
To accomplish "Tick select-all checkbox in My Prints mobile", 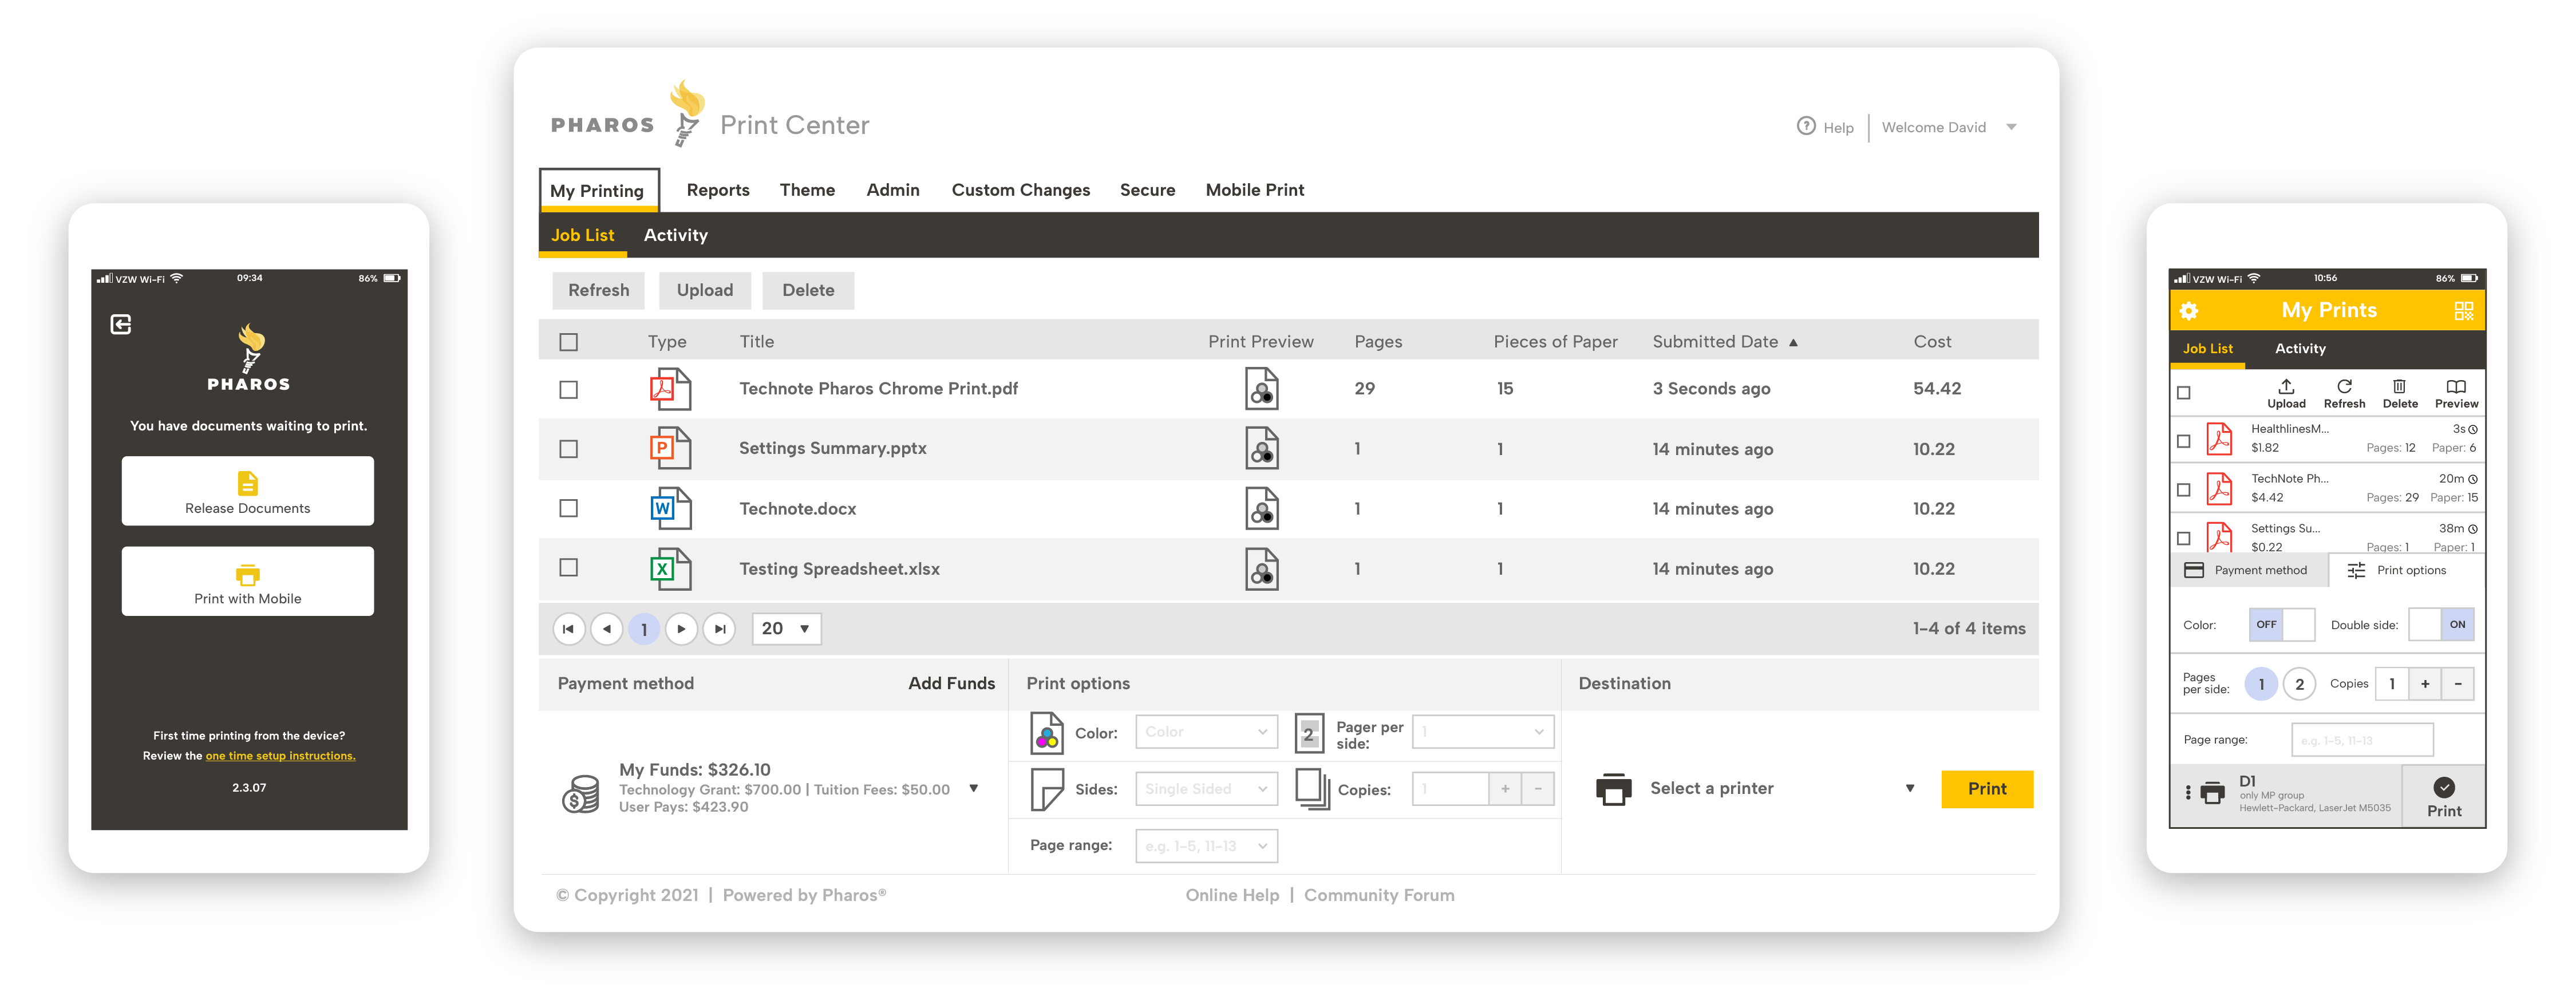I will click(2184, 393).
